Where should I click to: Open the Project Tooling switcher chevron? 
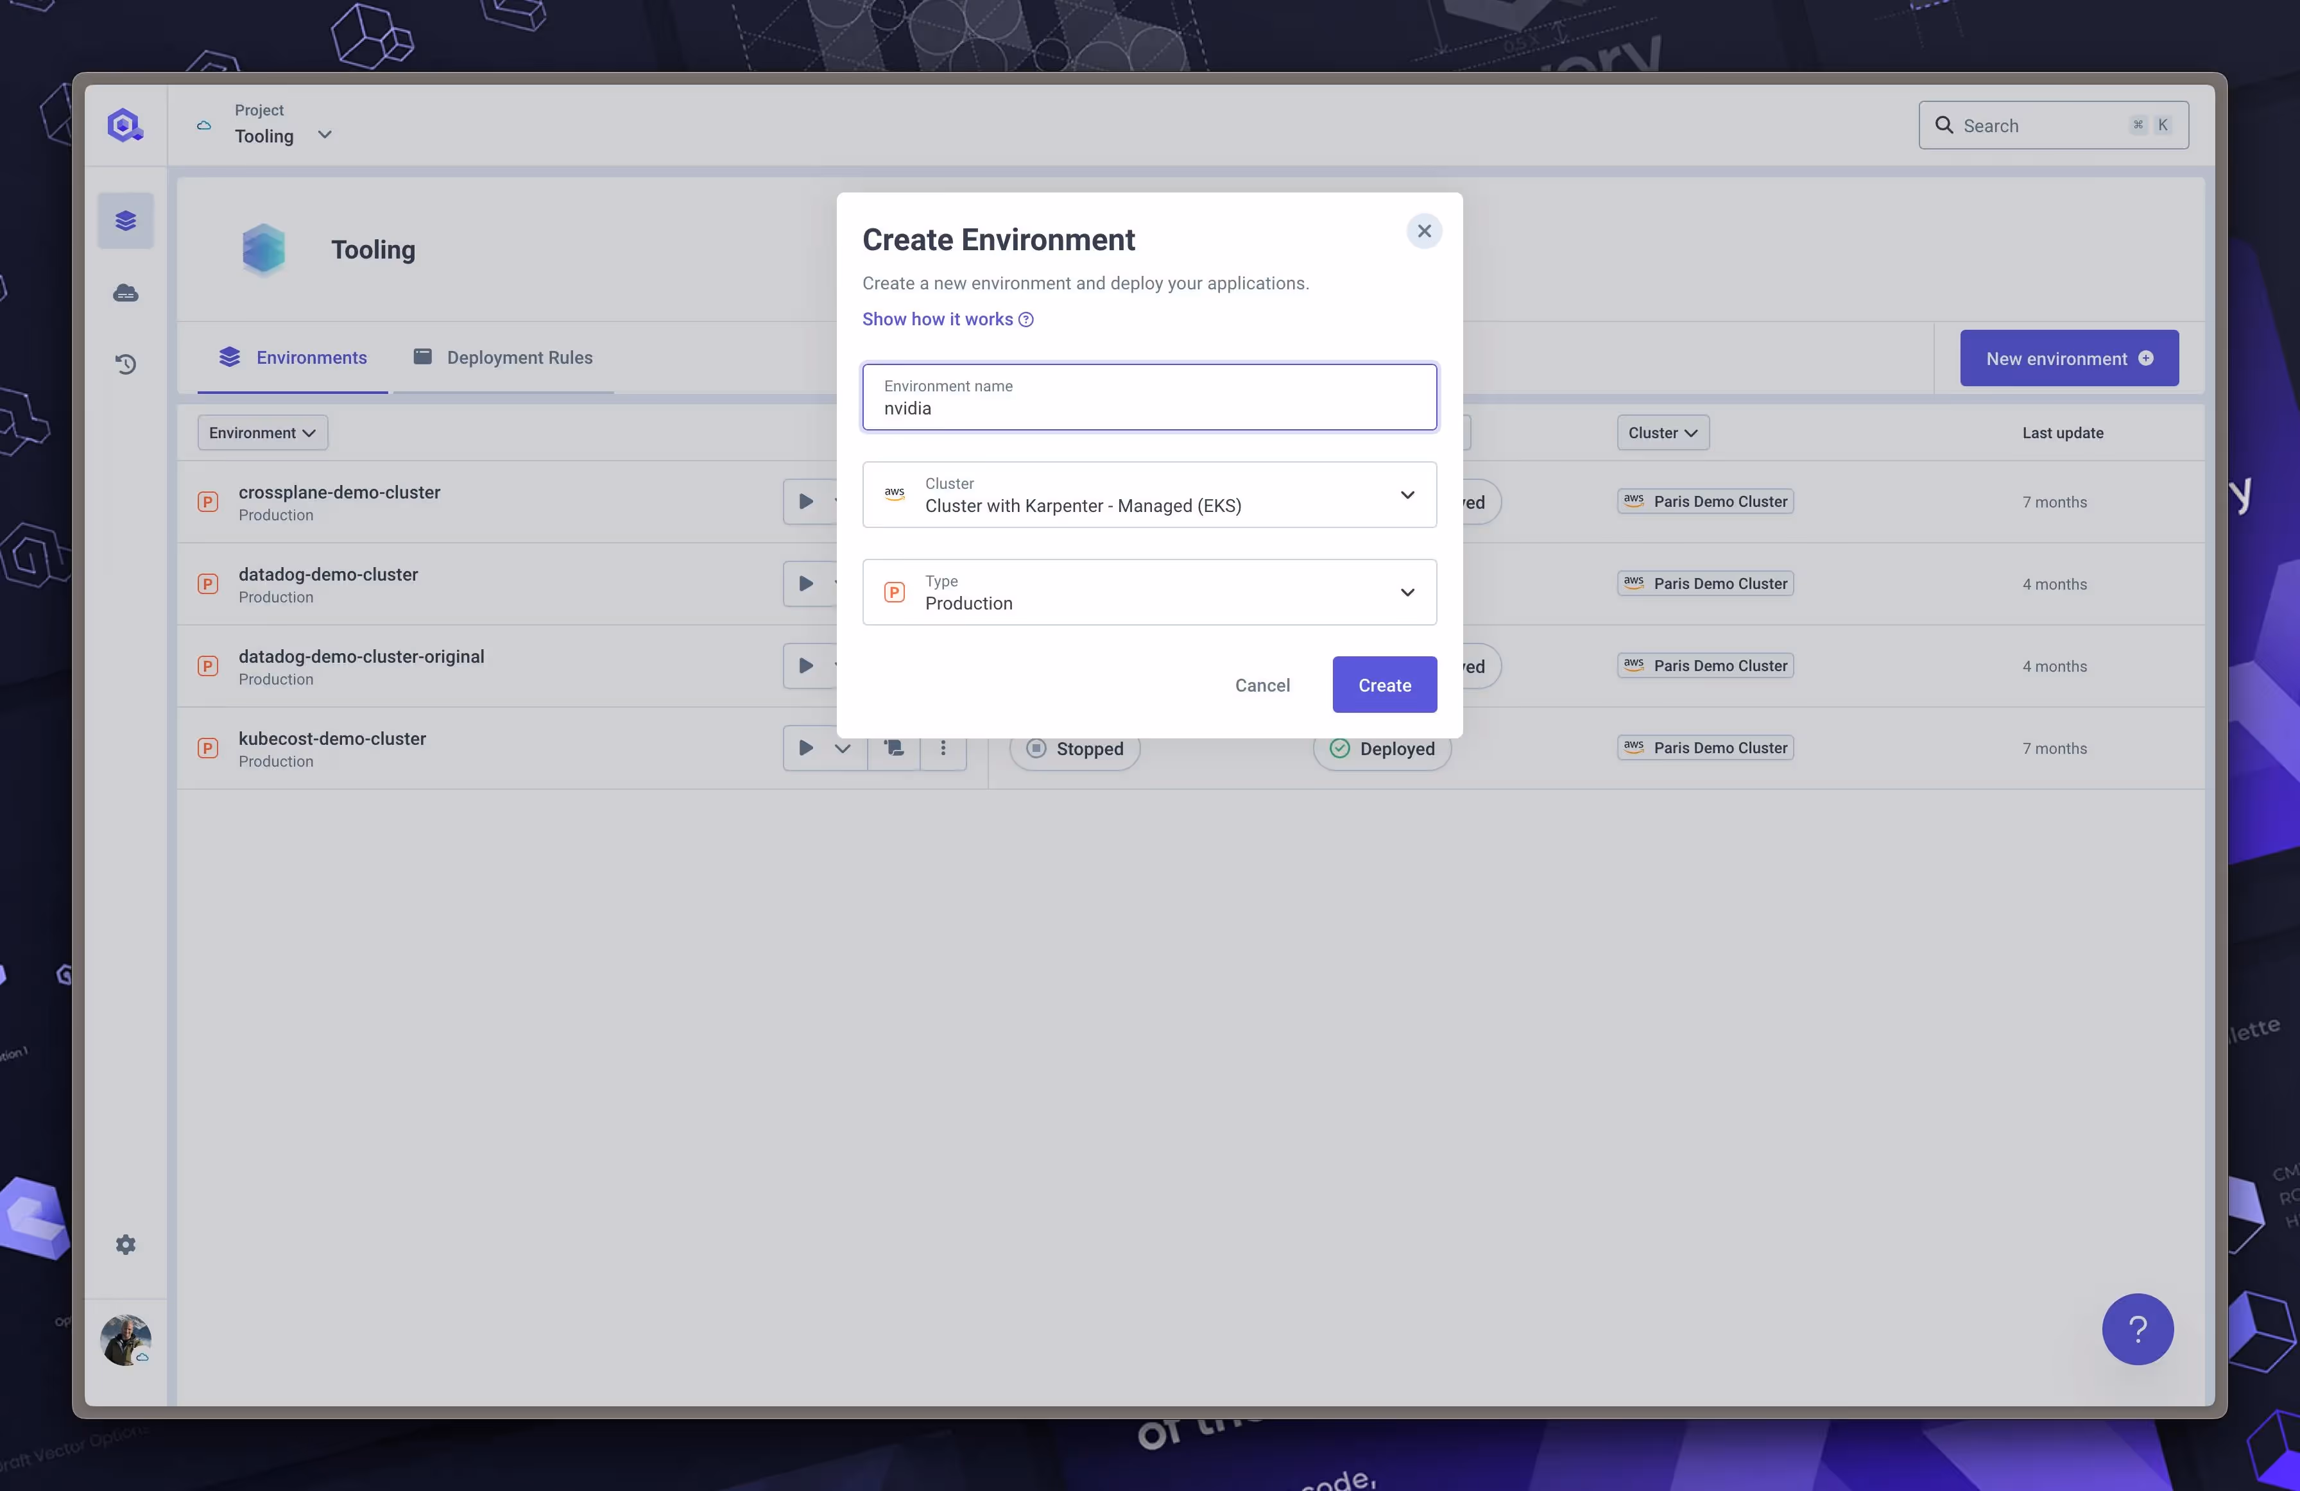pyautogui.click(x=325, y=134)
